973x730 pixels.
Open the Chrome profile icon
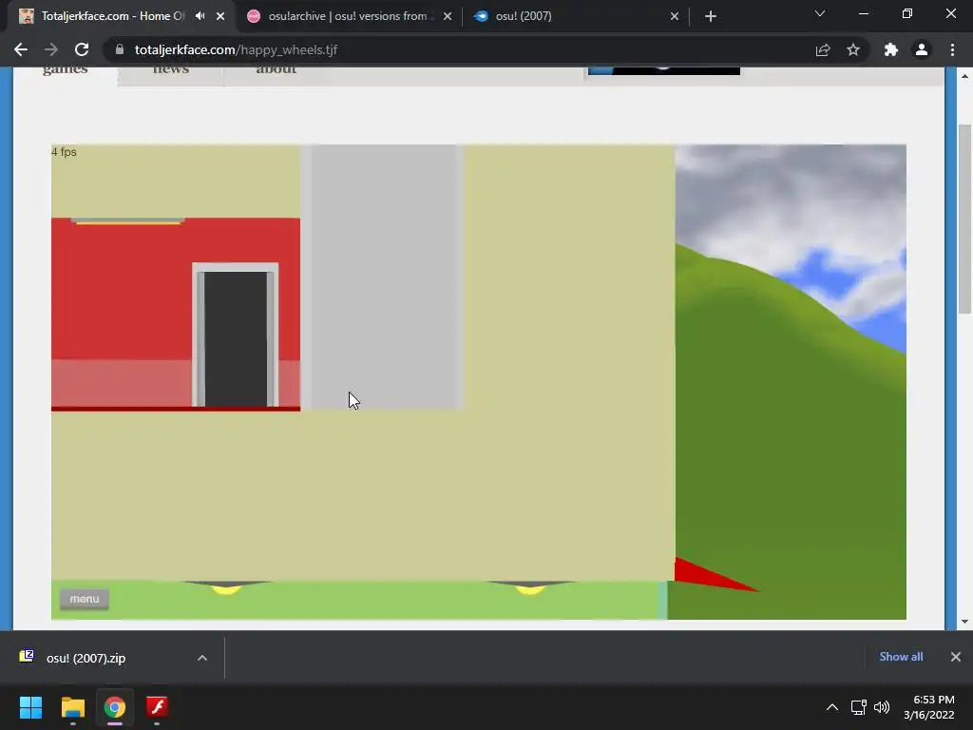(x=922, y=49)
